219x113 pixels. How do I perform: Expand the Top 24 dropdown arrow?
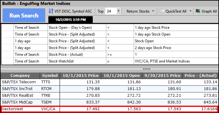tap(119, 11)
